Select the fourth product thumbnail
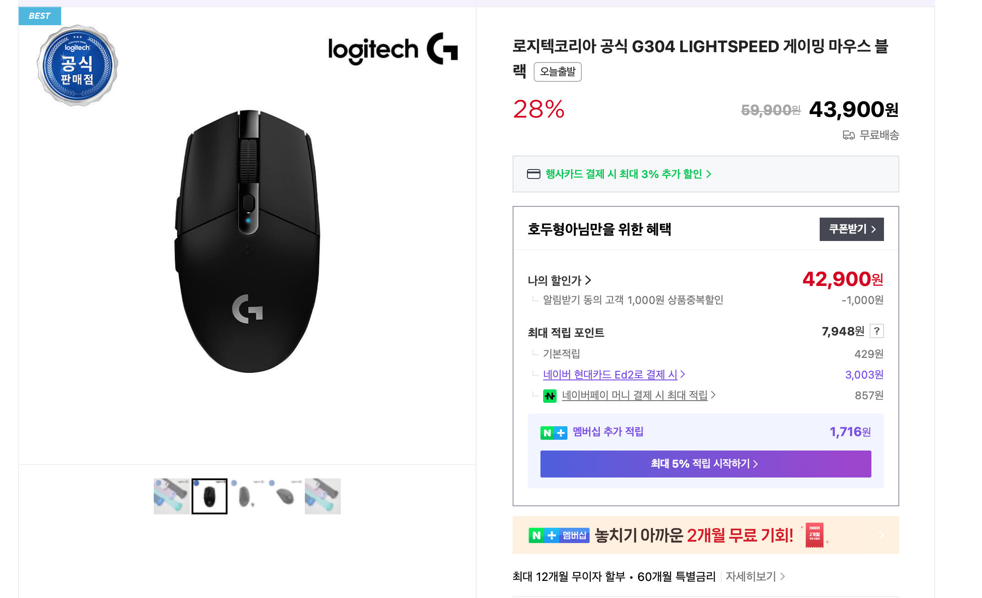The image size is (982, 598). pos(285,496)
